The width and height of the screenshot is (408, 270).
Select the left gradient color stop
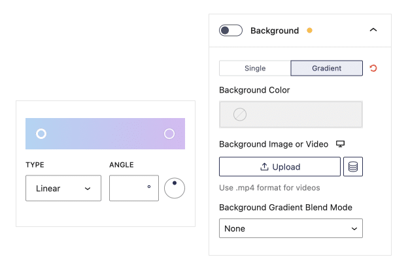[41, 134]
